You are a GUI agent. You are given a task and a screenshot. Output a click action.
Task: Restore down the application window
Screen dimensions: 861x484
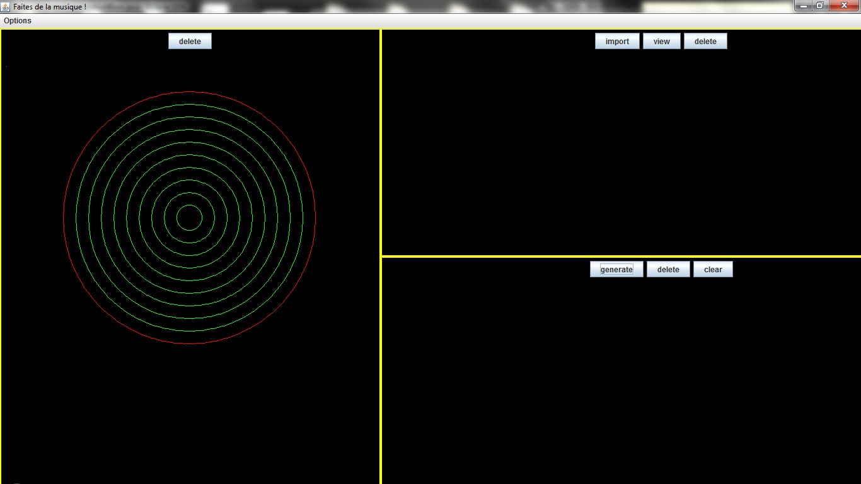(x=819, y=6)
